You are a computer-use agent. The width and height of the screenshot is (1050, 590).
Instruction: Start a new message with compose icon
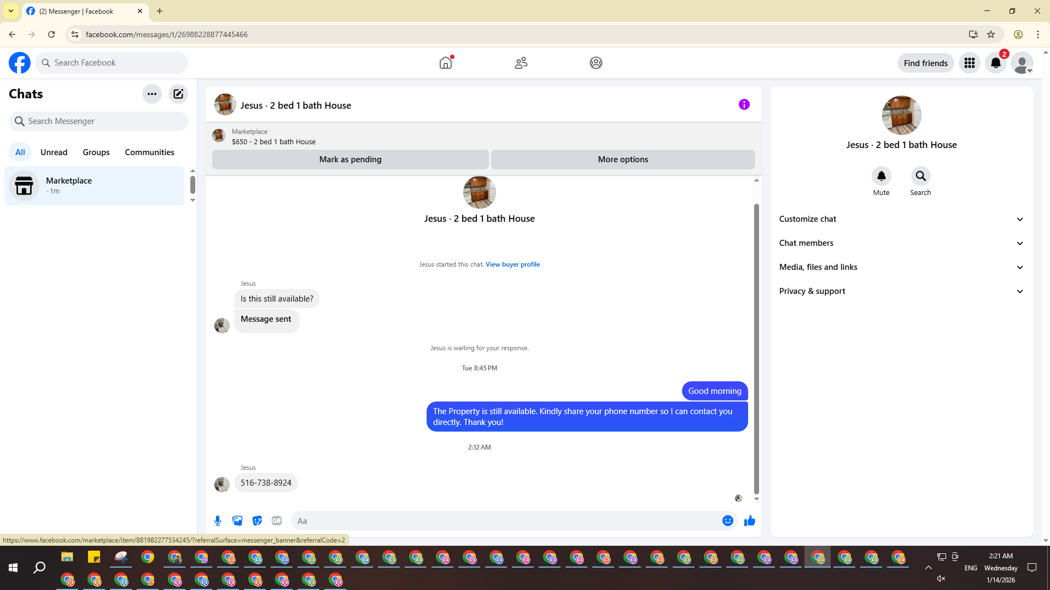click(x=178, y=94)
